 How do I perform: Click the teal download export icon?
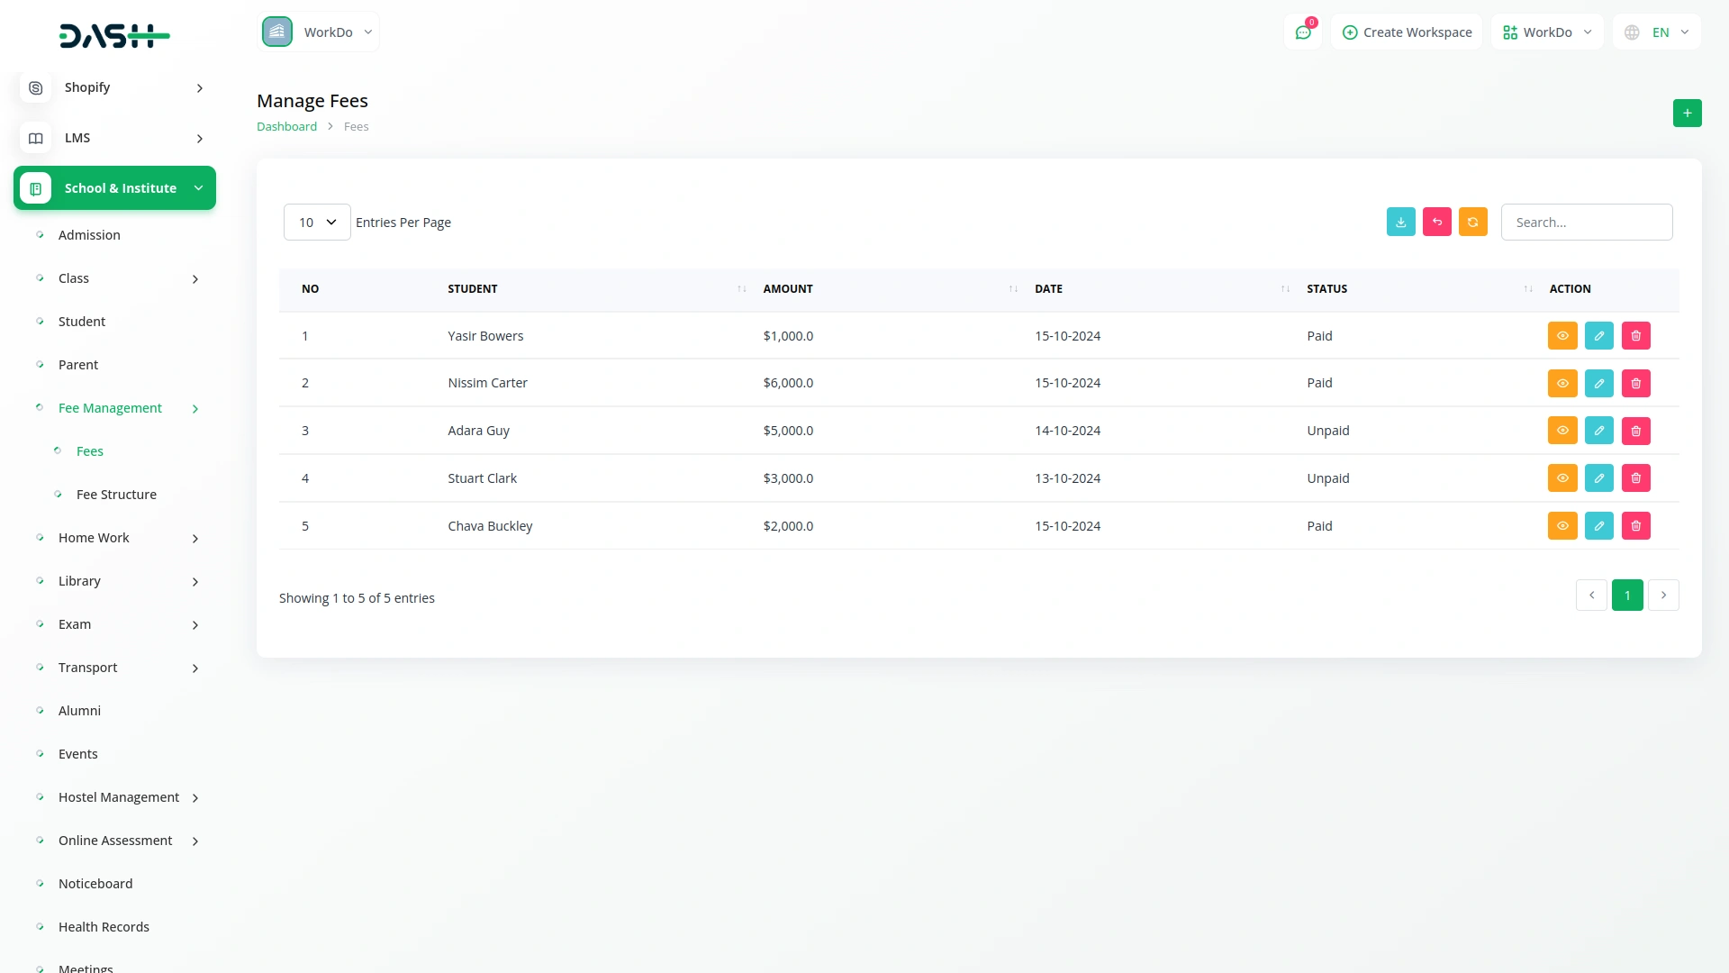[x=1400, y=223]
